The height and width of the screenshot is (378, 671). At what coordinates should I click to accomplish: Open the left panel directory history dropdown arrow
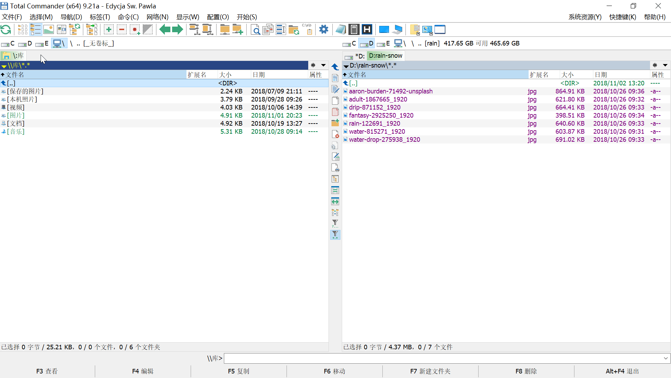324,65
